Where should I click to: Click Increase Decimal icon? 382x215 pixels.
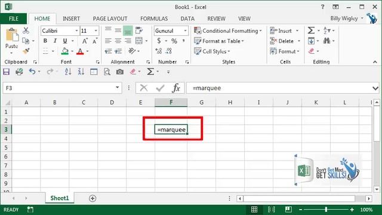coord(159,51)
